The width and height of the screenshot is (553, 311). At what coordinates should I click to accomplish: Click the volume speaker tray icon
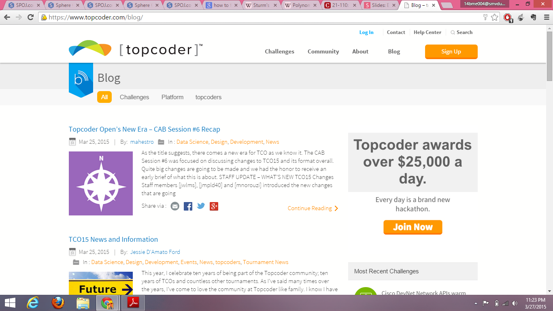[515, 303]
